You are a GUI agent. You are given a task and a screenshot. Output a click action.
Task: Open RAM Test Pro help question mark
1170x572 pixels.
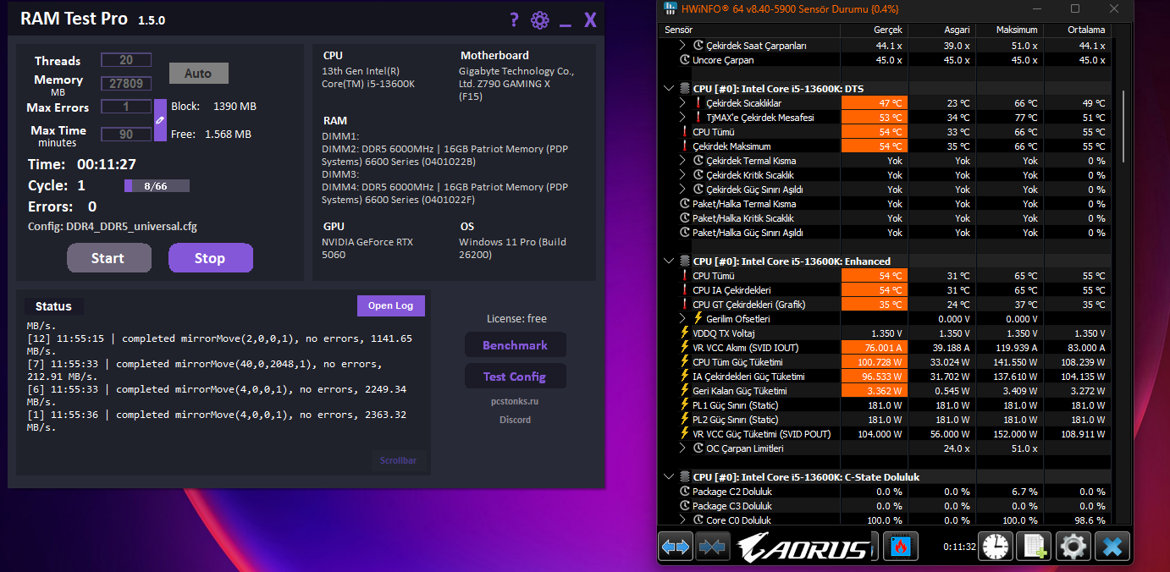click(x=514, y=20)
